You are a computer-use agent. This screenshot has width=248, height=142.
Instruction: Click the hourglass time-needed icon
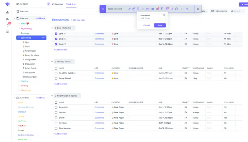pos(139,9)
